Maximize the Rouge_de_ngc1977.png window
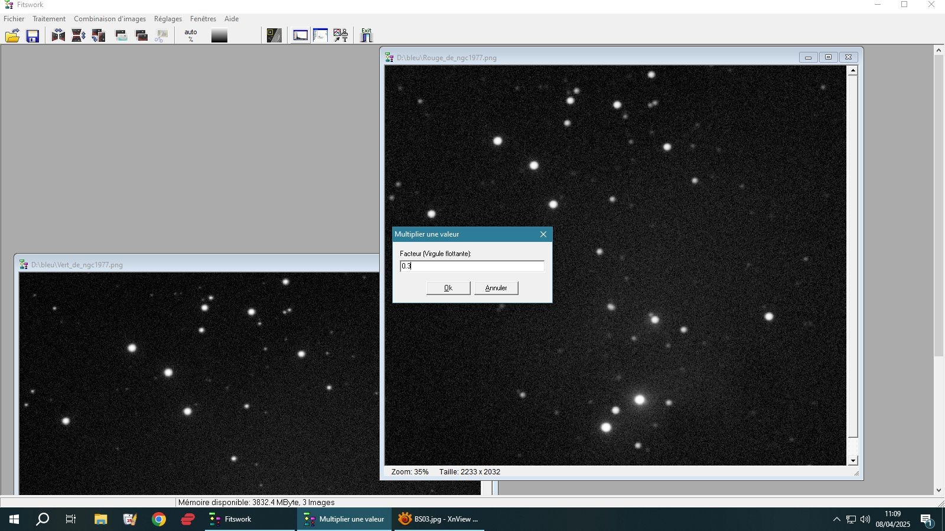The image size is (945, 531). point(828,57)
